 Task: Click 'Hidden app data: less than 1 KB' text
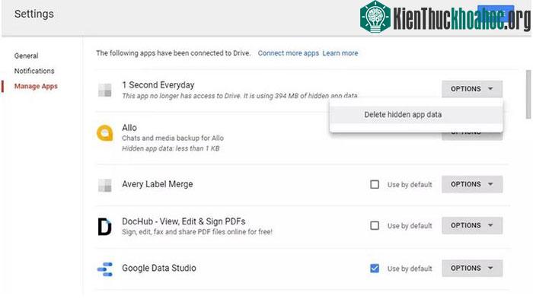click(171, 148)
